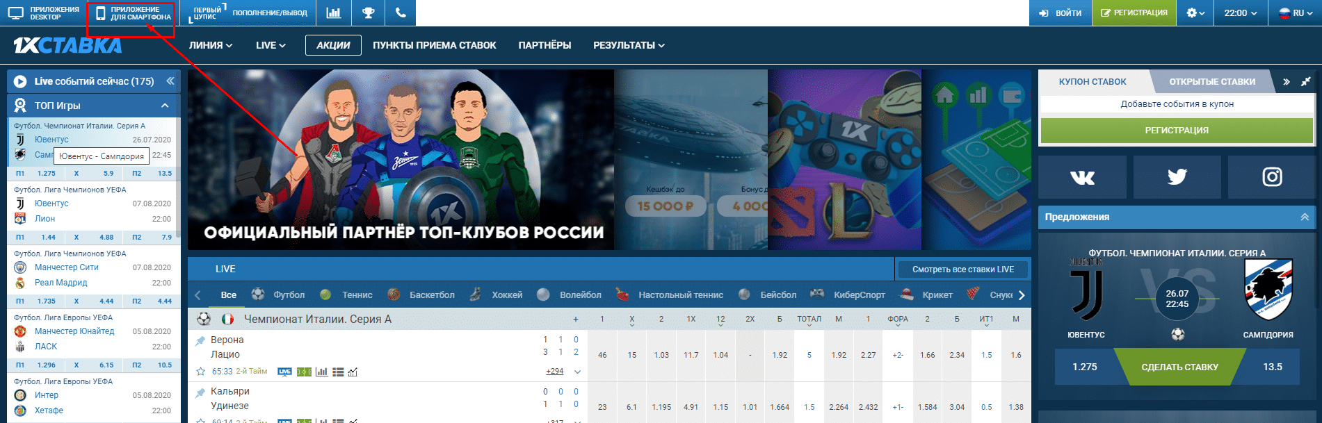Open the Instagram social link

point(1272,177)
